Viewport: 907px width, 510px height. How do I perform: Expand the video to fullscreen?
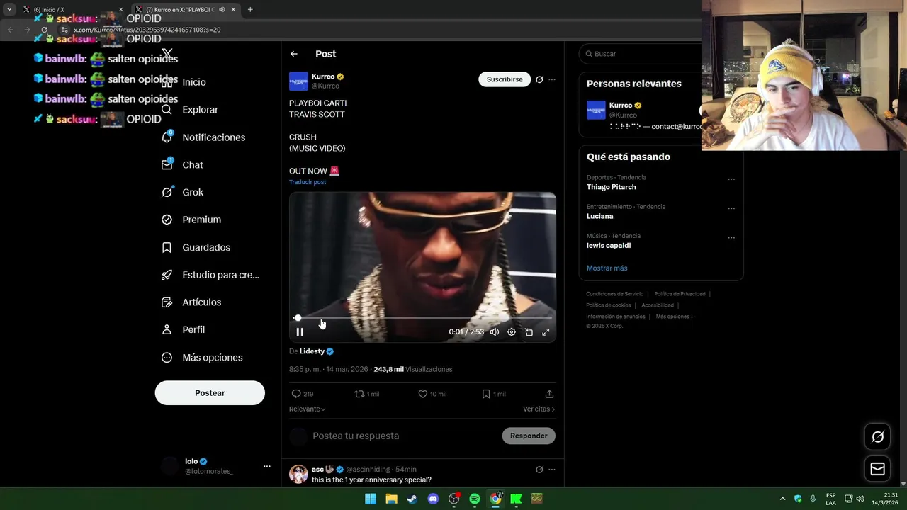click(x=546, y=331)
